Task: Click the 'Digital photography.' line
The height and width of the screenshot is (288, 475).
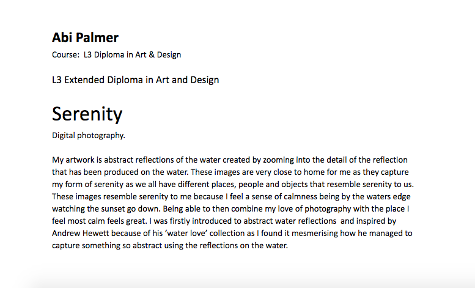Action: [89, 135]
